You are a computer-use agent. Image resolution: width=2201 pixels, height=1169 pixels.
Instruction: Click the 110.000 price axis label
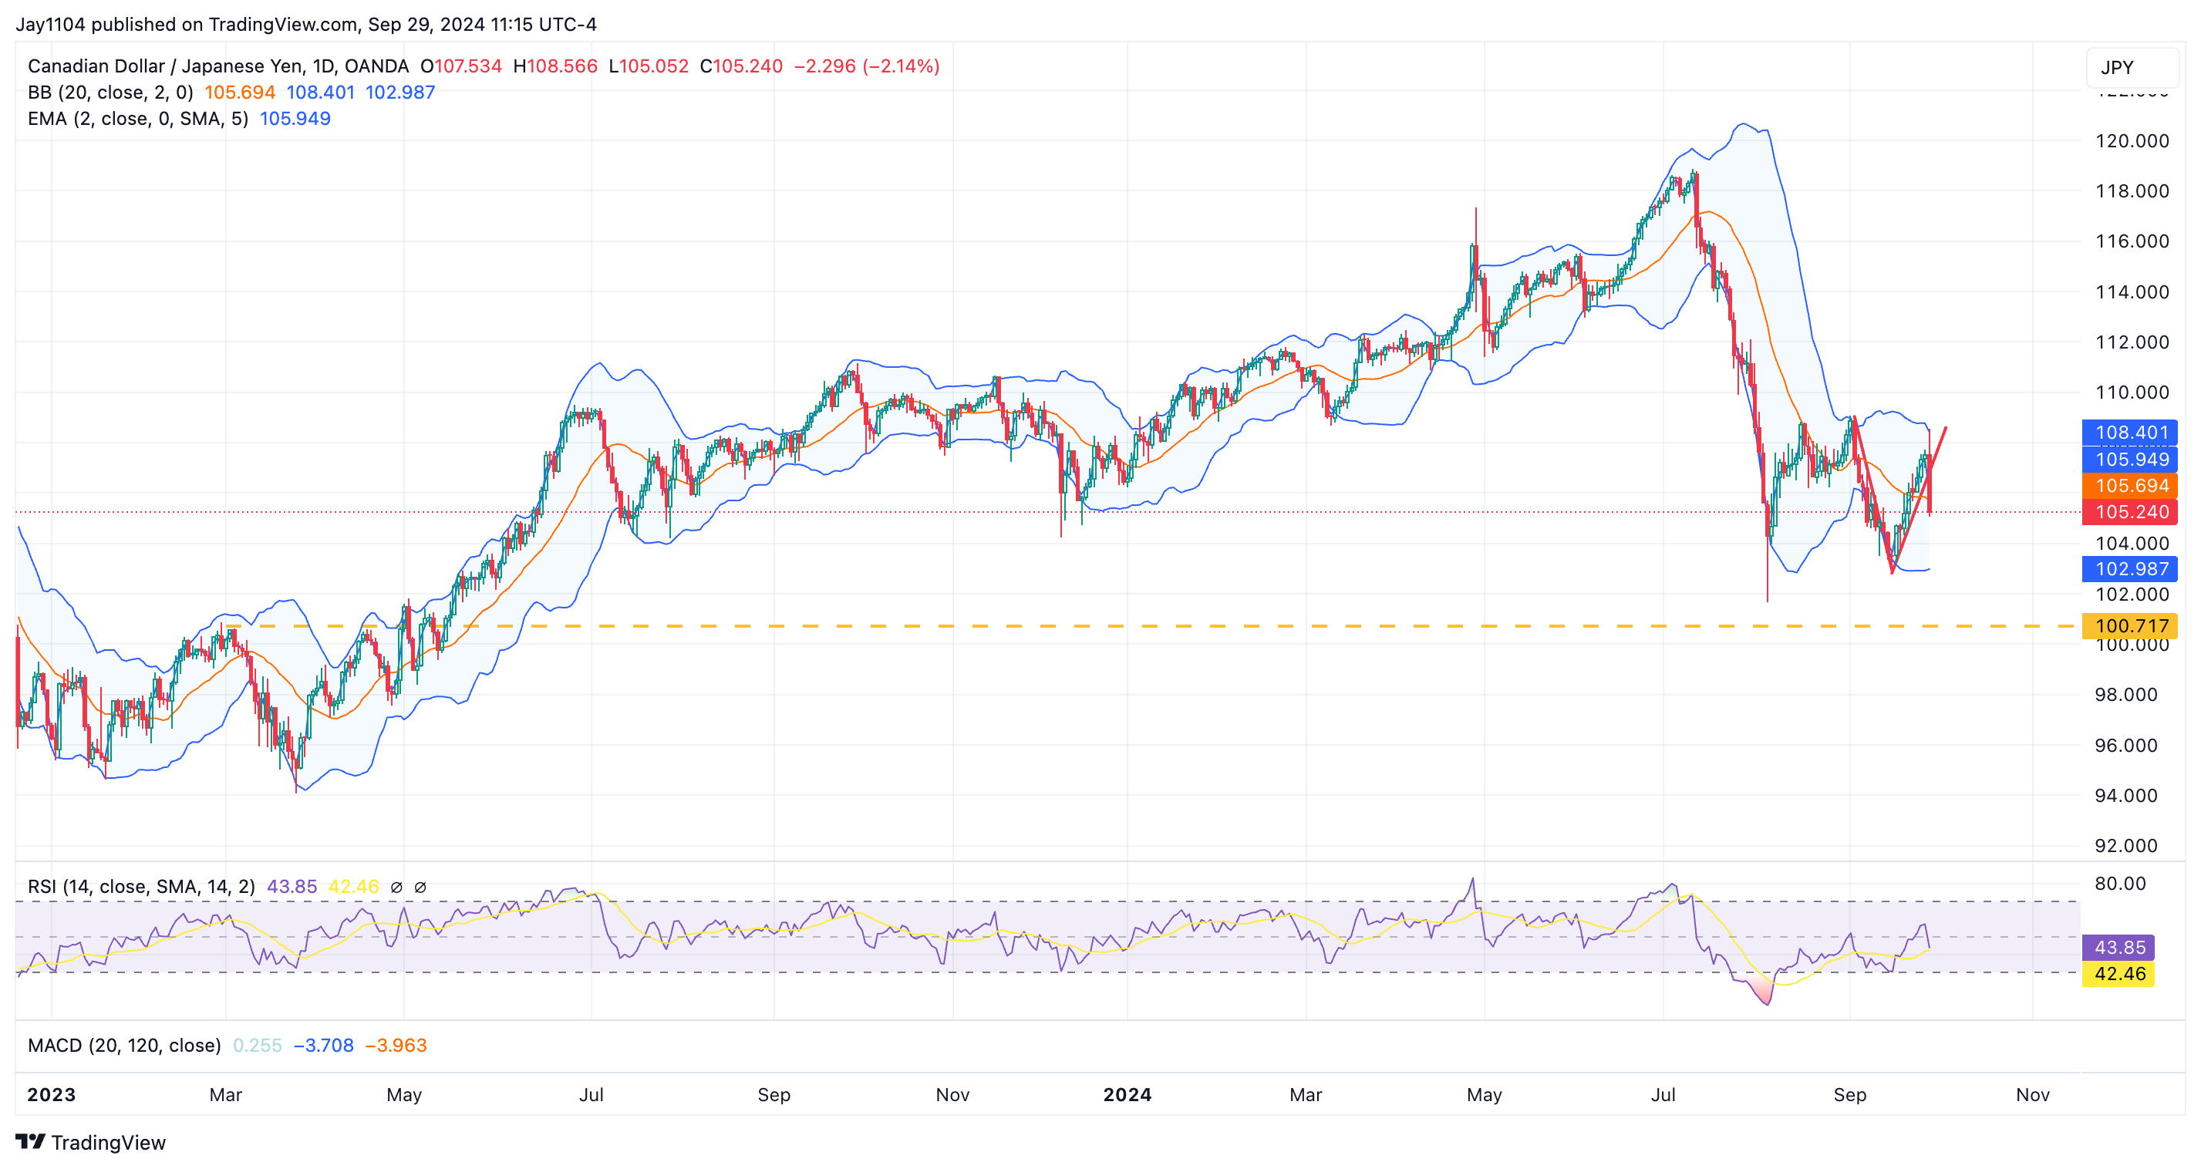pyautogui.click(x=2132, y=392)
